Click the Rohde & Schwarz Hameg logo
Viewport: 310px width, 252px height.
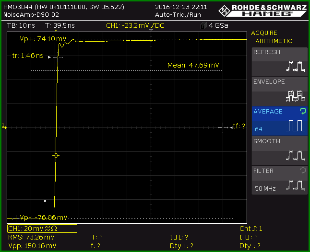point(262,11)
